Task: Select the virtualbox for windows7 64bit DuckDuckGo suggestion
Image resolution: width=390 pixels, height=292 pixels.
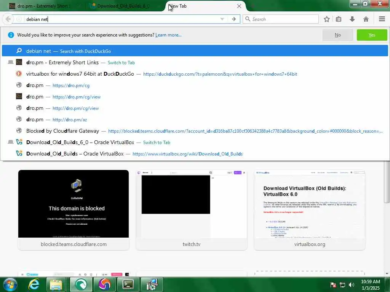Action: click(x=195, y=74)
